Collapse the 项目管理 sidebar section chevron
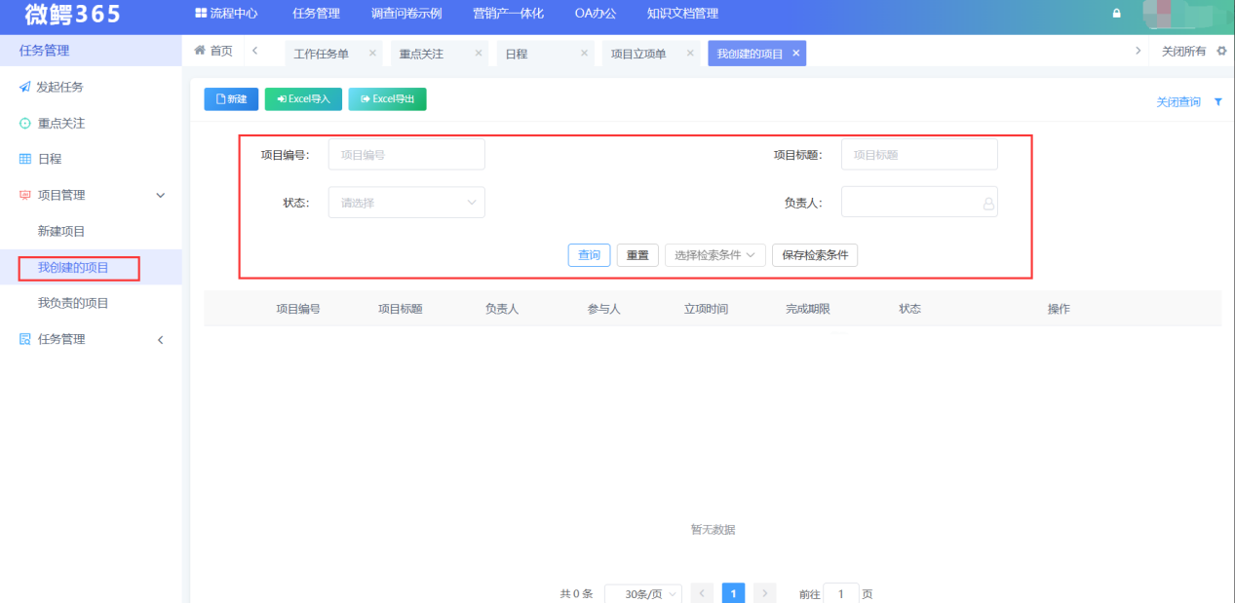This screenshot has height=603, width=1235. click(161, 194)
